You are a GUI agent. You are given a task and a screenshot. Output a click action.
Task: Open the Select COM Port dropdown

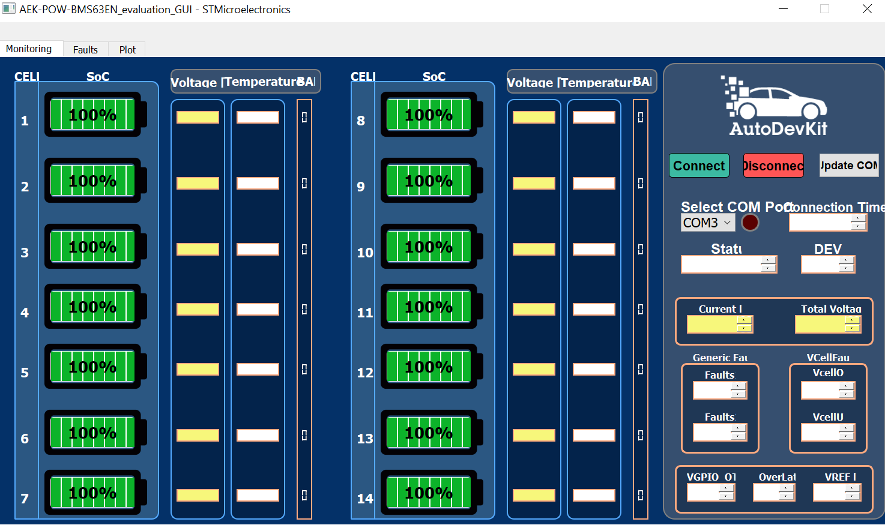pos(707,222)
